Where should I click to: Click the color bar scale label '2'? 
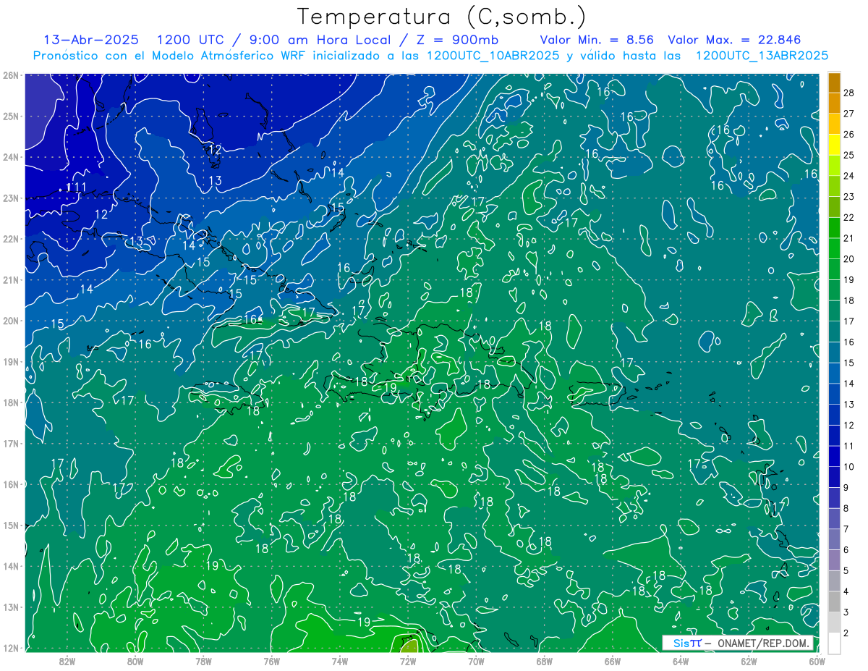pos(846,633)
